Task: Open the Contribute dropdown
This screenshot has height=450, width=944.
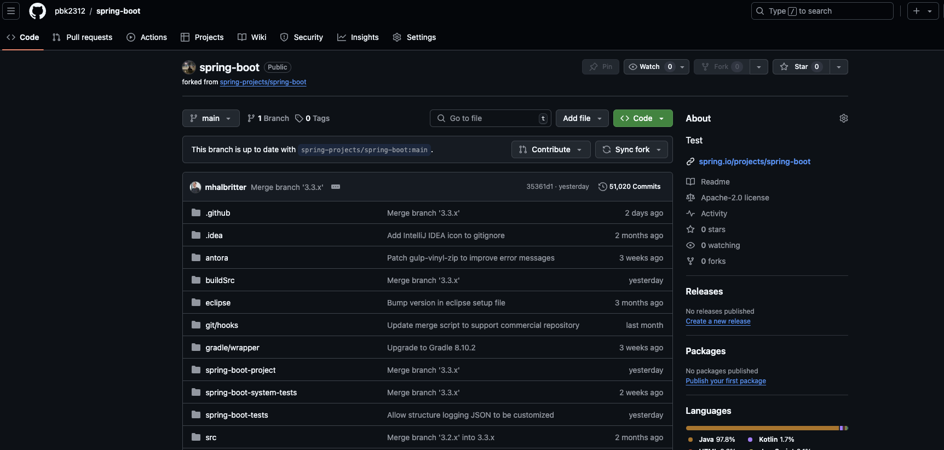Action: [551, 149]
